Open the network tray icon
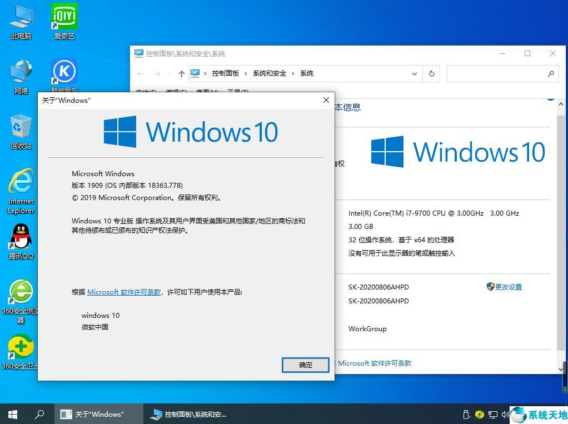This screenshot has height=424, width=568. (493, 415)
